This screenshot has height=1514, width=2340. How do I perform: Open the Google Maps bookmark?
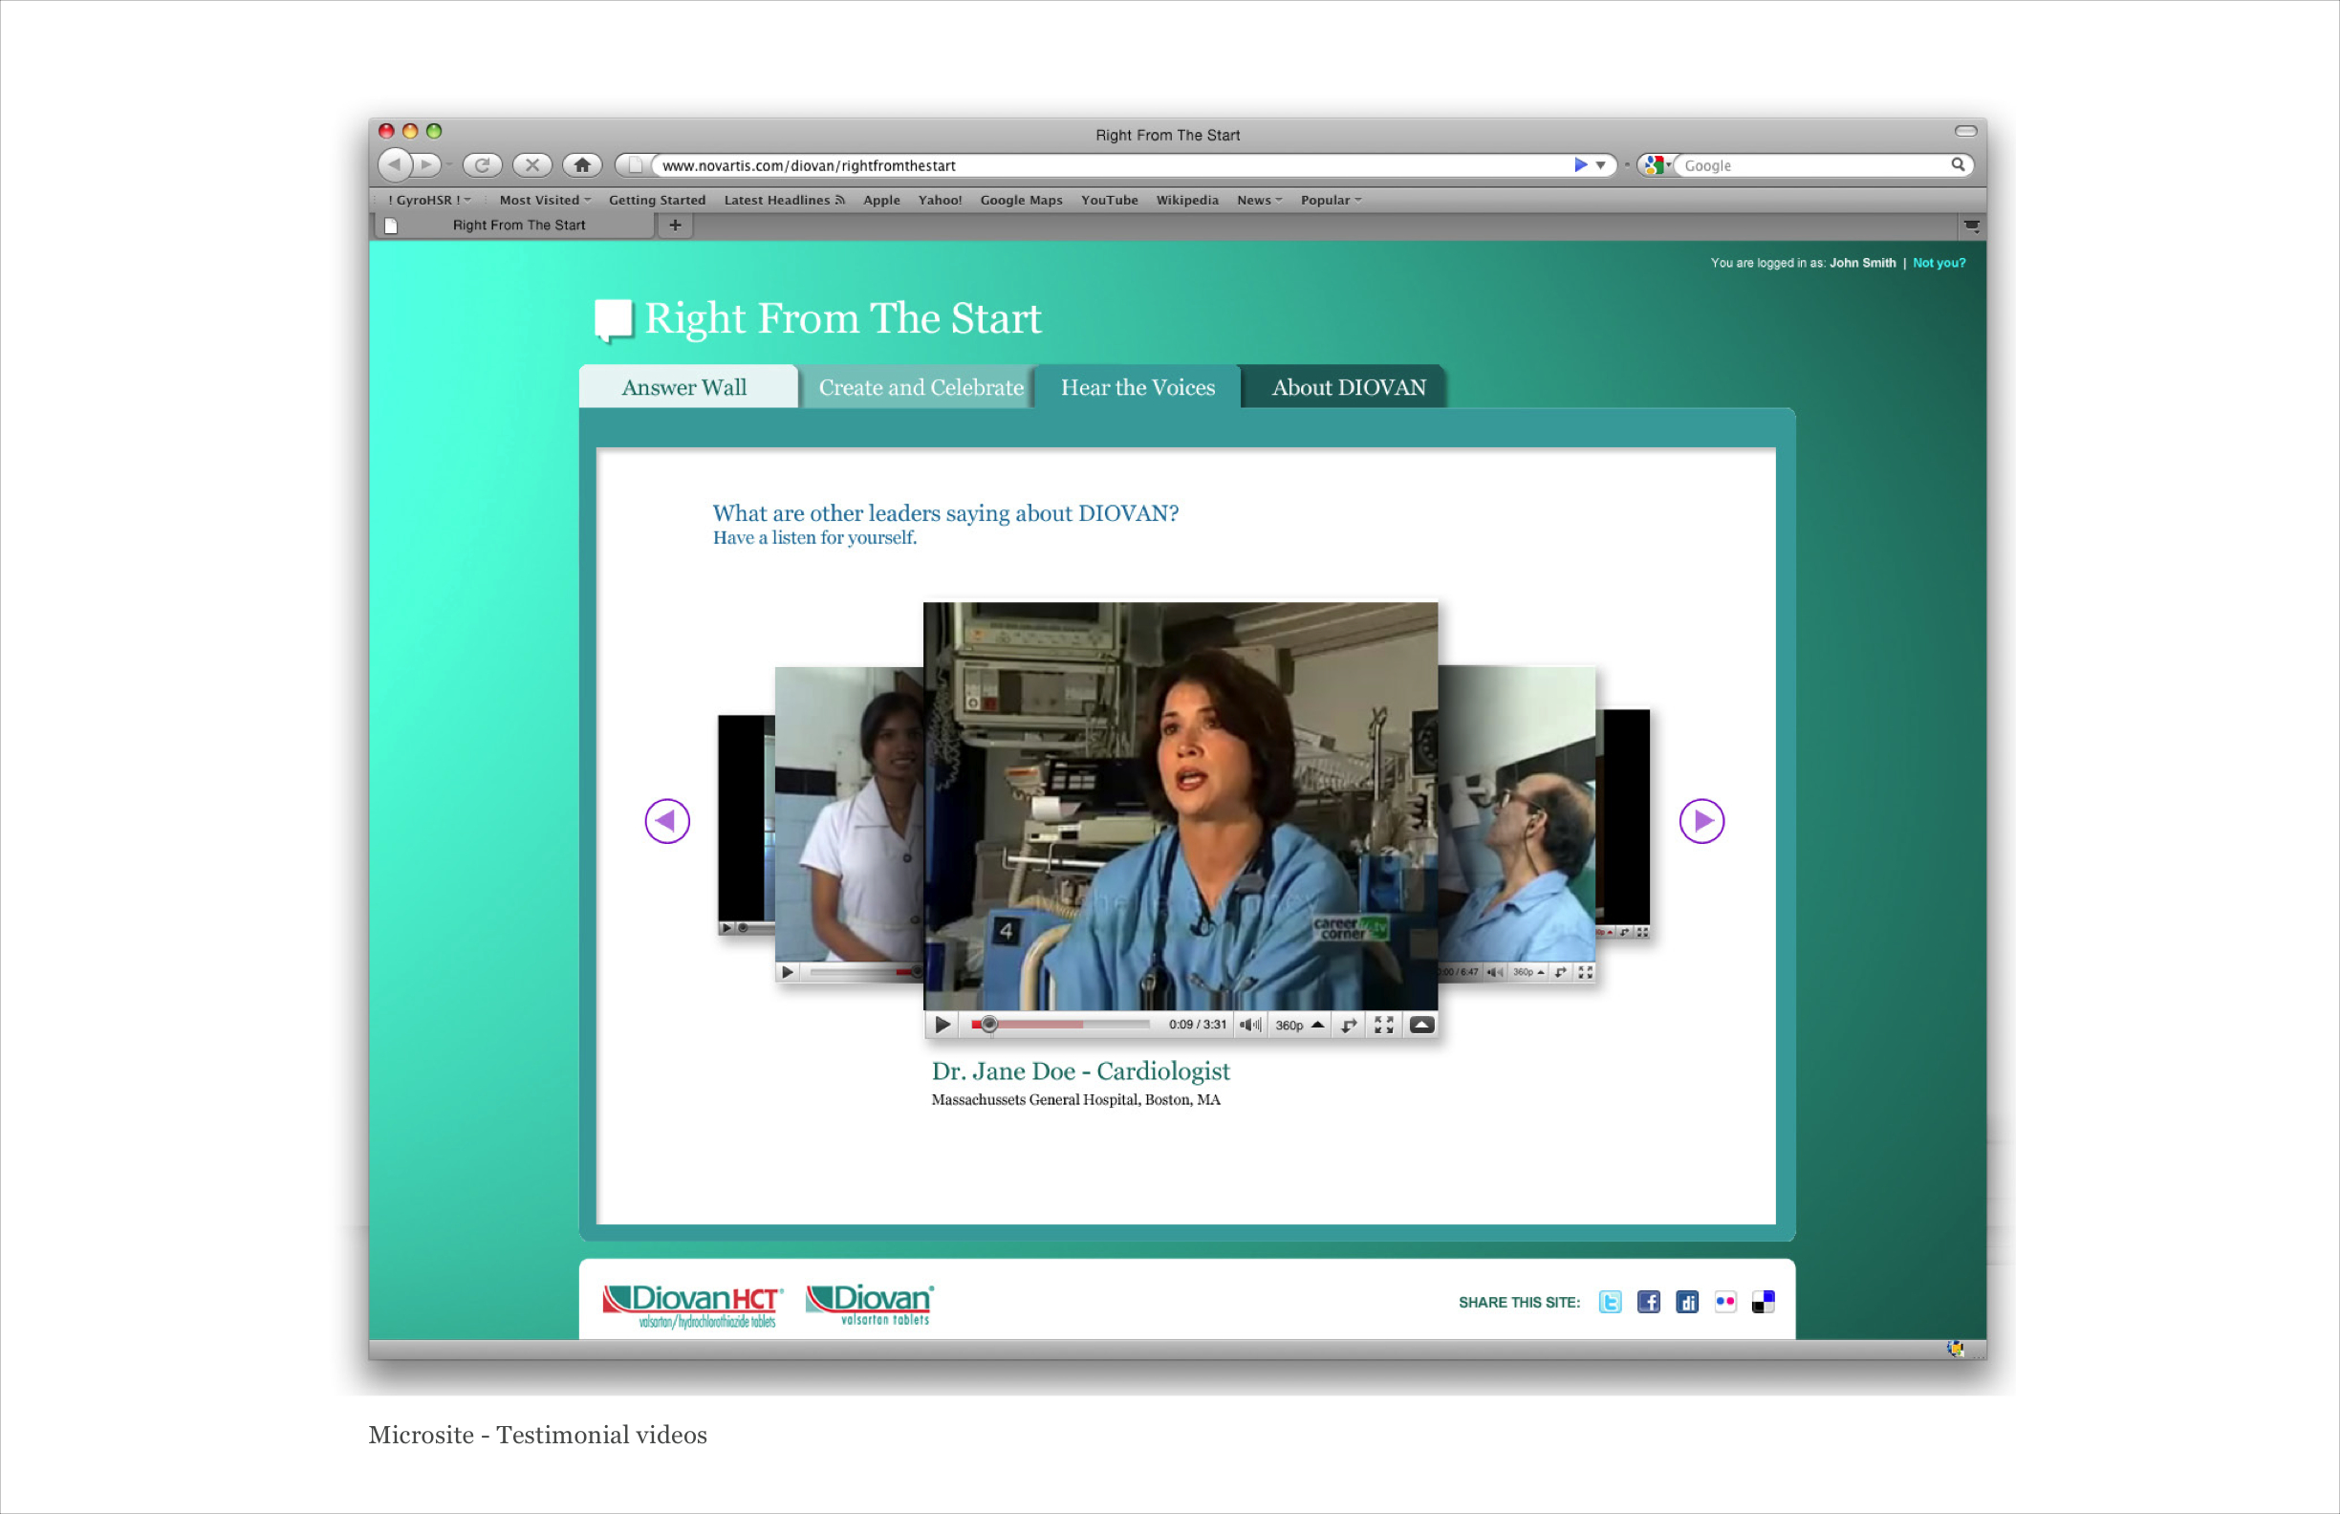point(1021,200)
